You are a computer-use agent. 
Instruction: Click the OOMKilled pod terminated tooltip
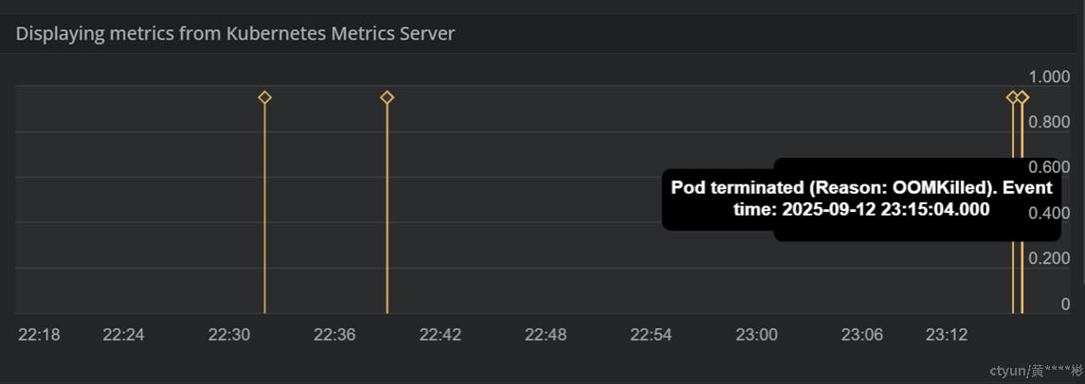tap(861, 200)
